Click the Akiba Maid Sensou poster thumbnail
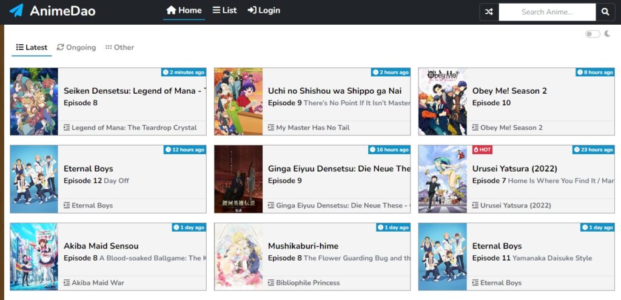The height and width of the screenshot is (300, 621). point(34,256)
